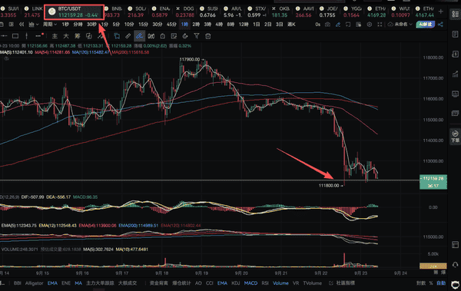Lock the drawings with the padlock icon
Screen dimensions: 461x291
(x=163, y=36)
